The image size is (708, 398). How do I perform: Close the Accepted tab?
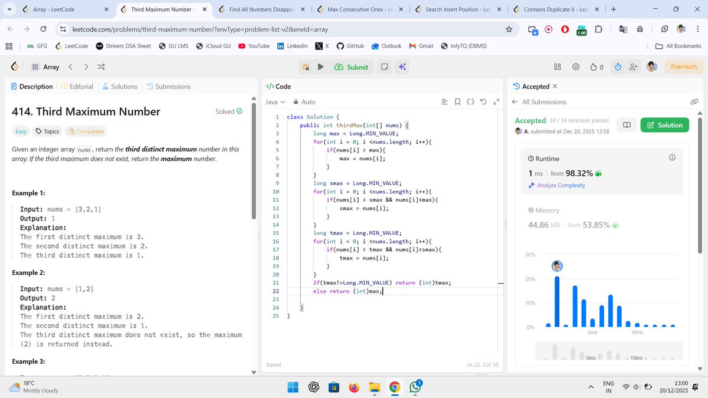555,86
